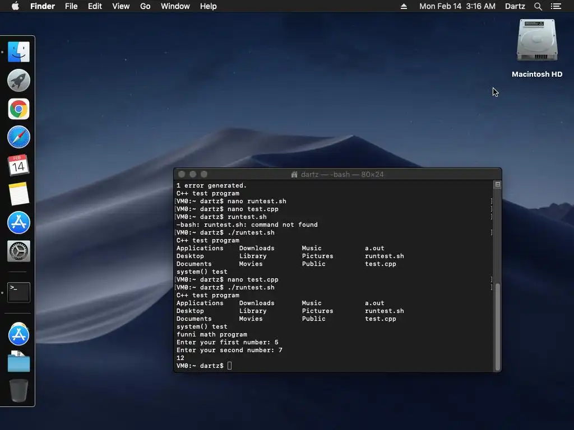Viewport: 574px width, 430px height.
Task: Open Finder from the dock
Action: tap(18, 52)
